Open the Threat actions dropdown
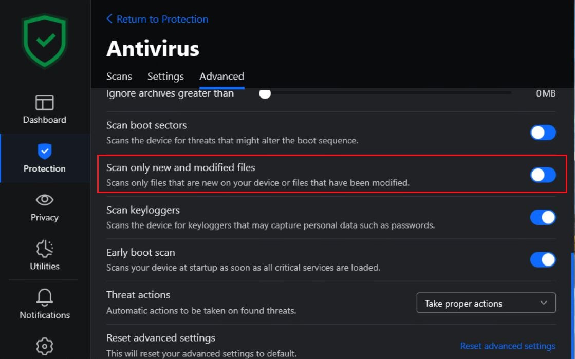The image size is (575, 359). (486, 303)
